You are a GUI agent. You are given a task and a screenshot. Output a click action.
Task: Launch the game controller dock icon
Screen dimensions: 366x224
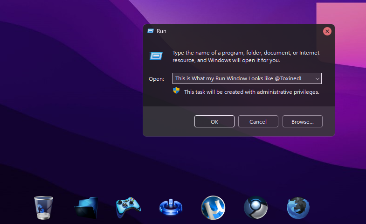click(128, 207)
